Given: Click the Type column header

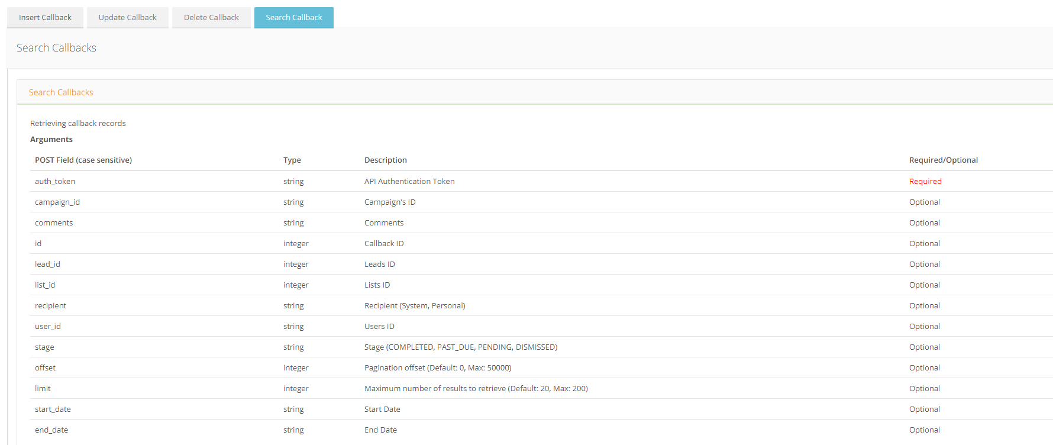Looking at the screenshot, I should coord(292,160).
